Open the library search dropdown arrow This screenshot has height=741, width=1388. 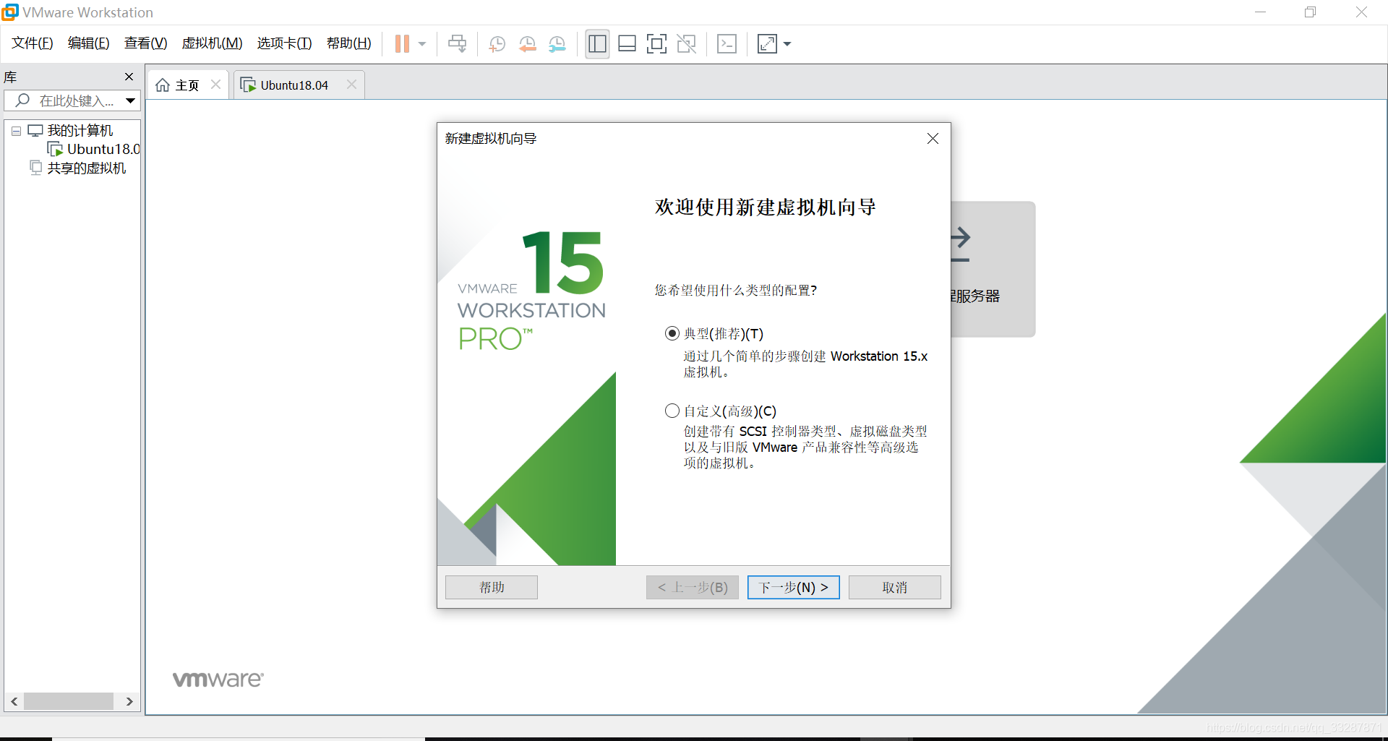click(x=130, y=100)
